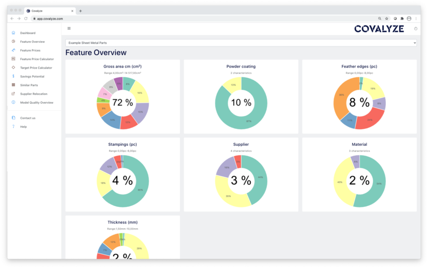Open the browser three-dot menu
Viewport: 428px width, 268px height.
tap(416, 18)
